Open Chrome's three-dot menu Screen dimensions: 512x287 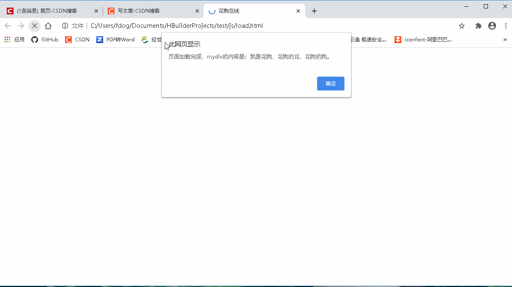click(x=505, y=26)
